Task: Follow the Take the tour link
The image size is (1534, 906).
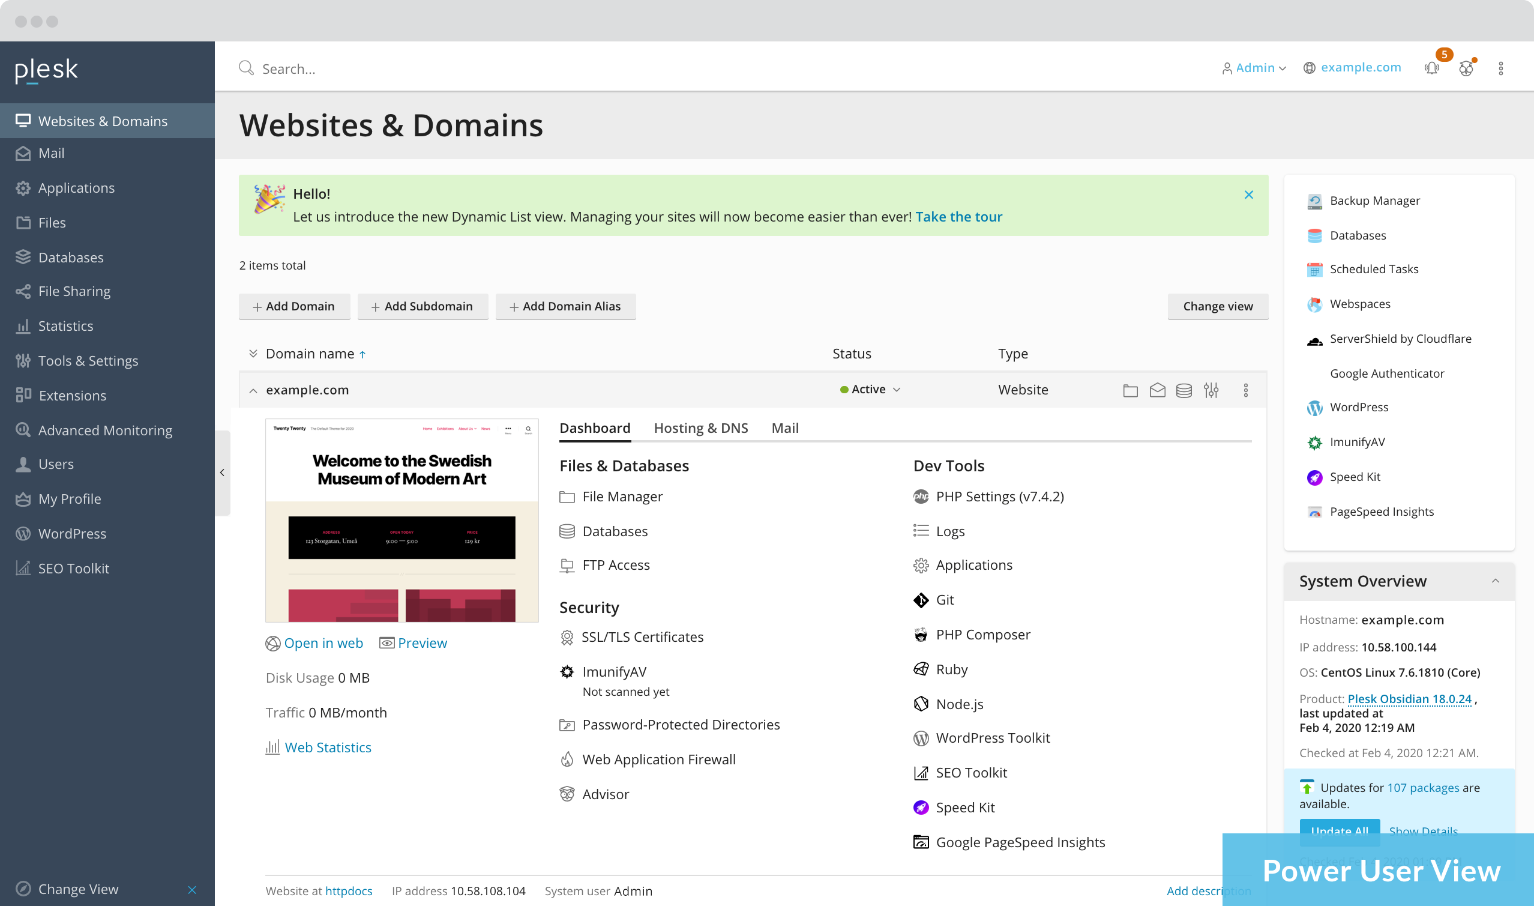Action: click(x=958, y=217)
